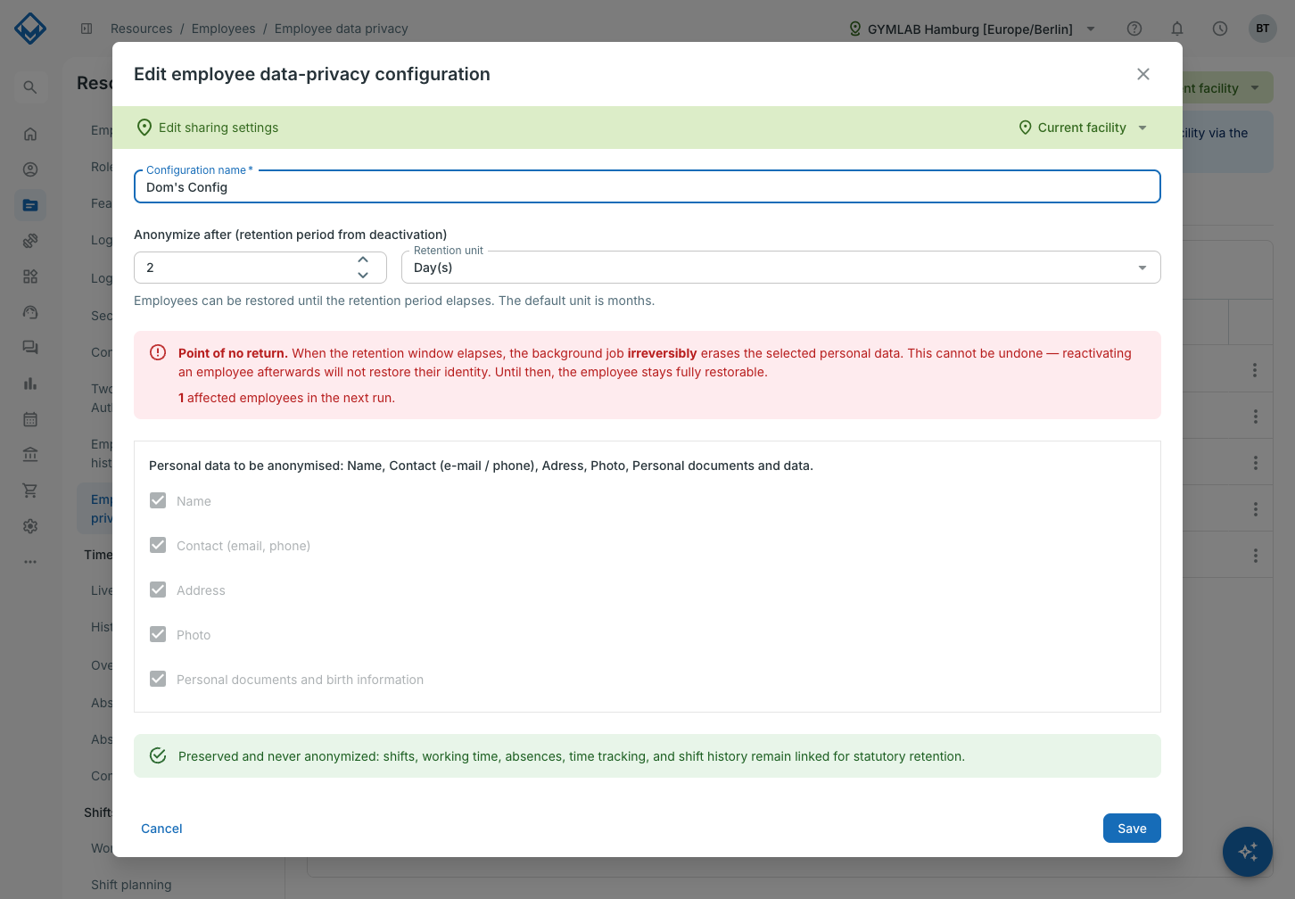This screenshot has height=899, width=1295.
Task: Go to Resources breadcrumb
Action: (141, 29)
